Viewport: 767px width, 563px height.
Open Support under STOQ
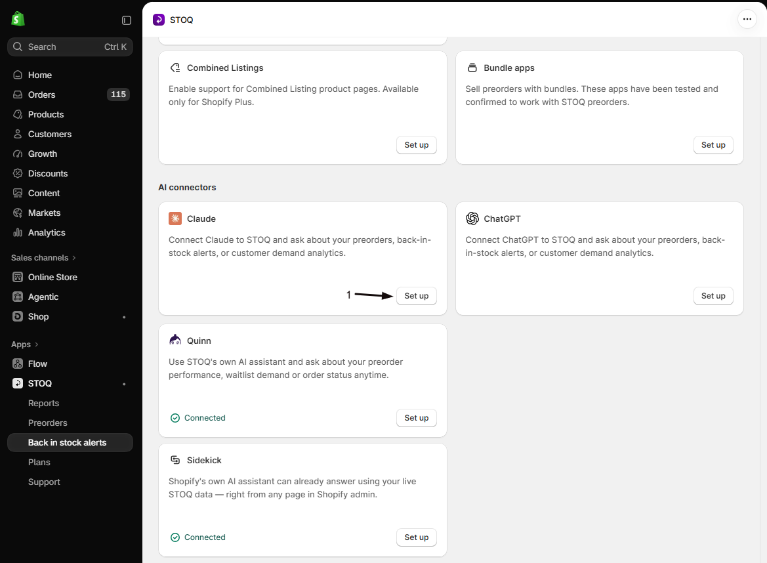(44, 482)
